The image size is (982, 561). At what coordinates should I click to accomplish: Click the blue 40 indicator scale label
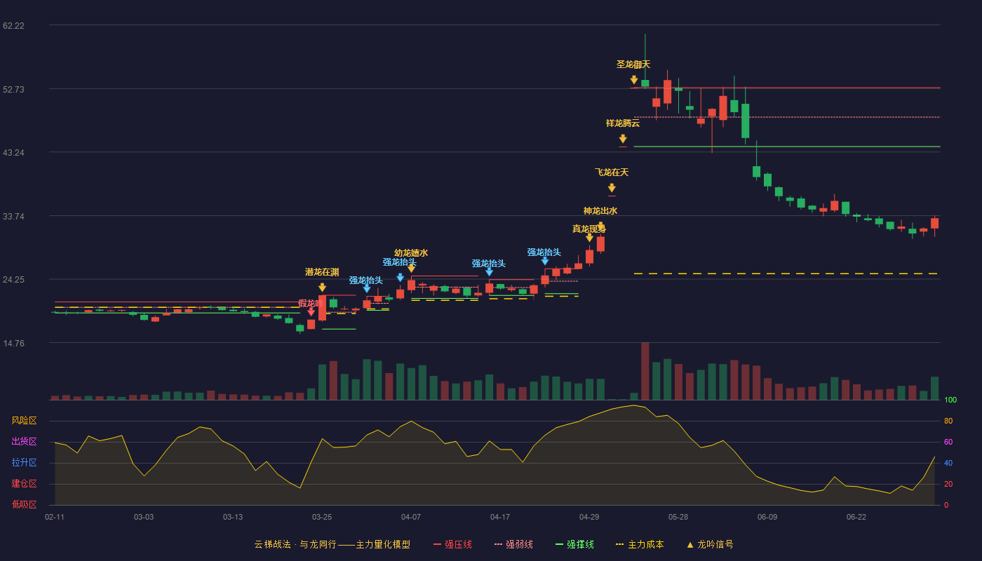pyautogui.click(x=948, y=463)
